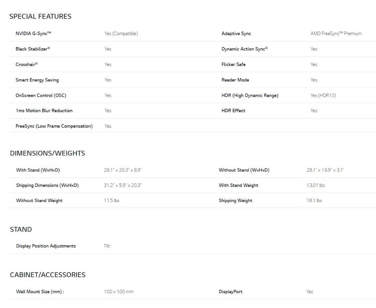Click the OnScreen Control (OSC) label
This screenshot has height=308, width=376.
pos(41,95)
